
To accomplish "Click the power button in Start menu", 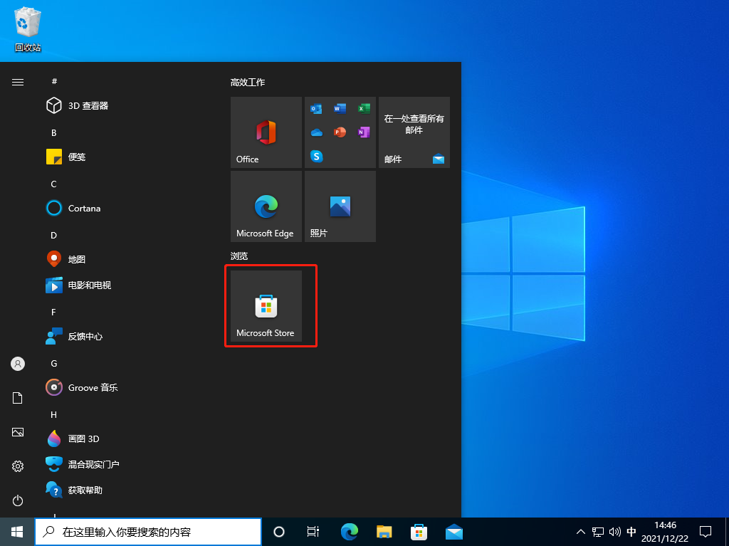I will point(17,499).
